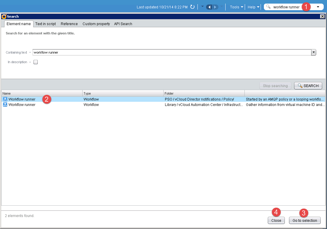Click the refresh icon beside Last updated
Screen dimensions: 327x229
[x=192, y=7]
